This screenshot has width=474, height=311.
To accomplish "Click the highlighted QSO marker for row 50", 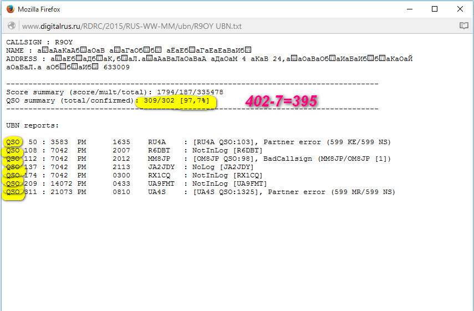I will [x=13, y=142].
